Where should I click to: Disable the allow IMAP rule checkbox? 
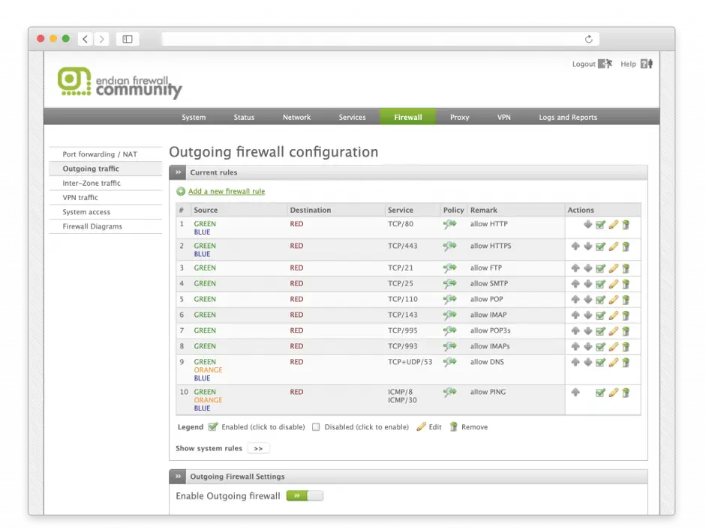pyautogui.click(x=600, y=315)
